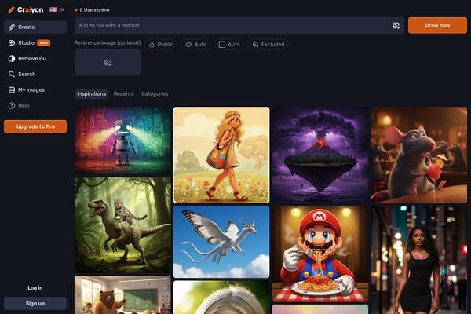
Task: Switch to the Recents tab
Action: [124, 93]
